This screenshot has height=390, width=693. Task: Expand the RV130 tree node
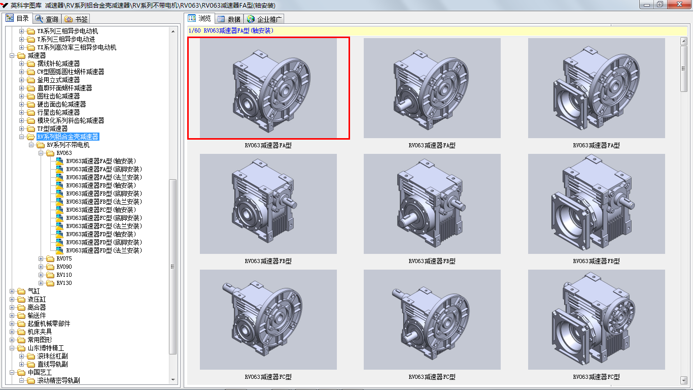click(41, 283)
